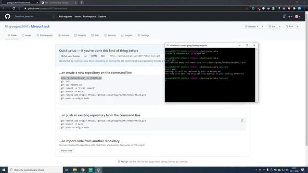The image size is (308, 173).
Task: Open the Security tab
Action: (x=110, y=35)
